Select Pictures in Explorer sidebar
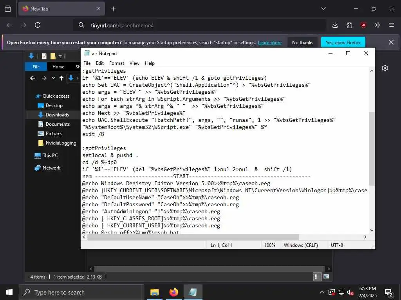Screen dimensions: 401x300 click(x=50, y=134)
